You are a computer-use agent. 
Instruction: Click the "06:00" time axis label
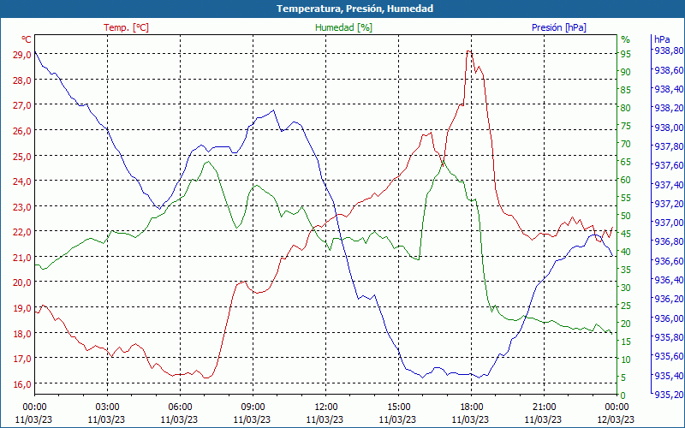(x=180, y=407)
